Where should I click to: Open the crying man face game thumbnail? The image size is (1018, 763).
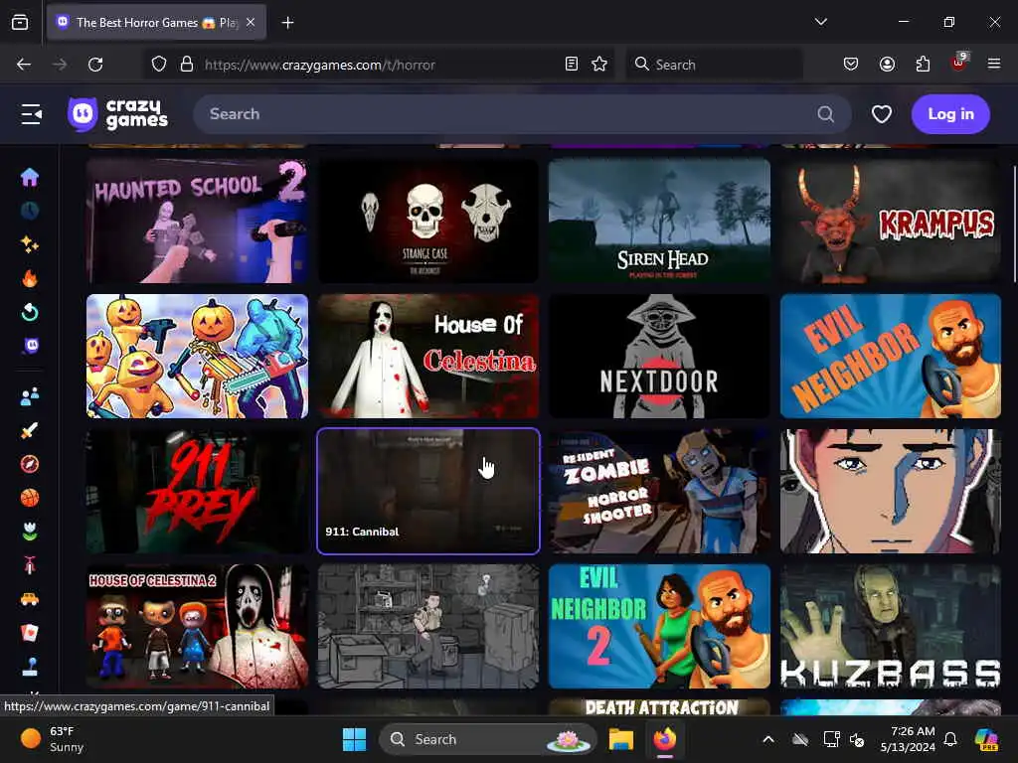pyautogui.click(x=891, y=491)
